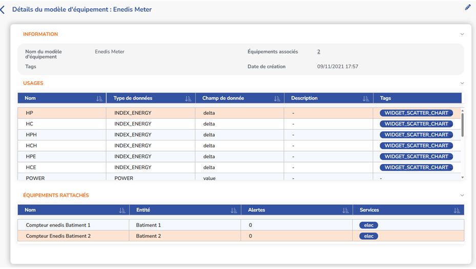Screen dimensions: 476x269
Task: Click Usages table scroll-down arrow
Action: [462, 177]
